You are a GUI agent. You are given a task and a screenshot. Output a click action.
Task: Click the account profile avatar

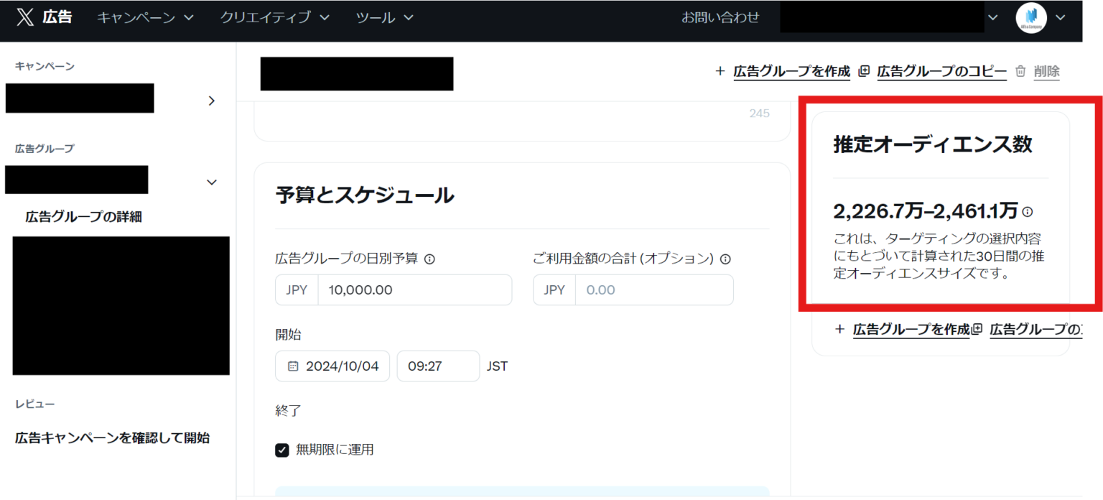1031,17
